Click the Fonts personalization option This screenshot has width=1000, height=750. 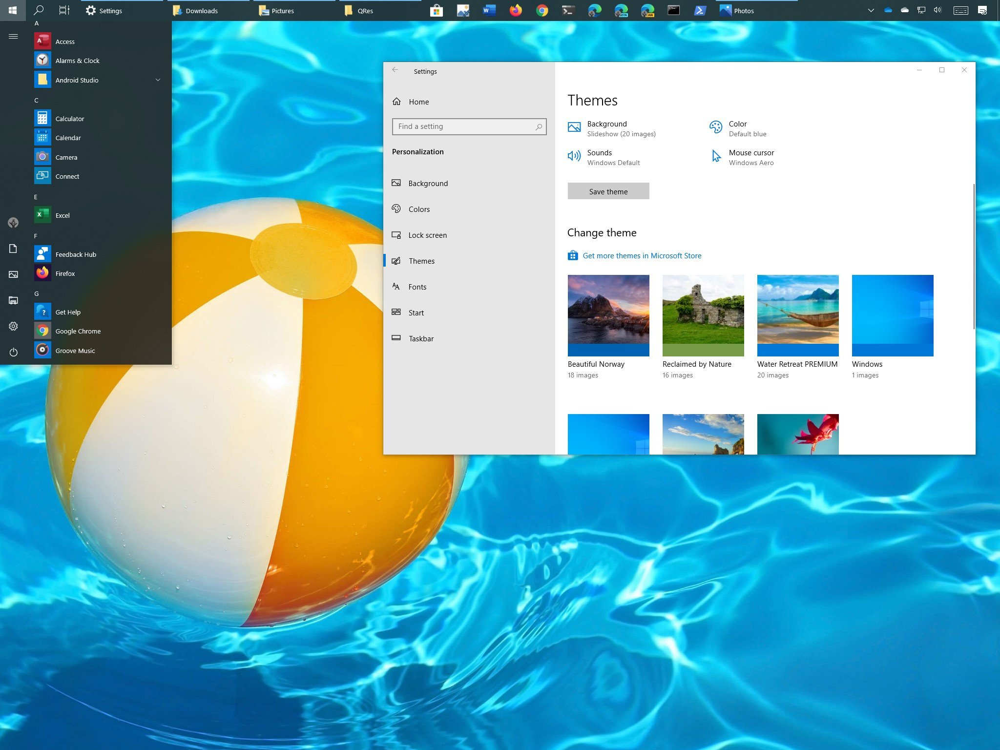coord(417,286)
